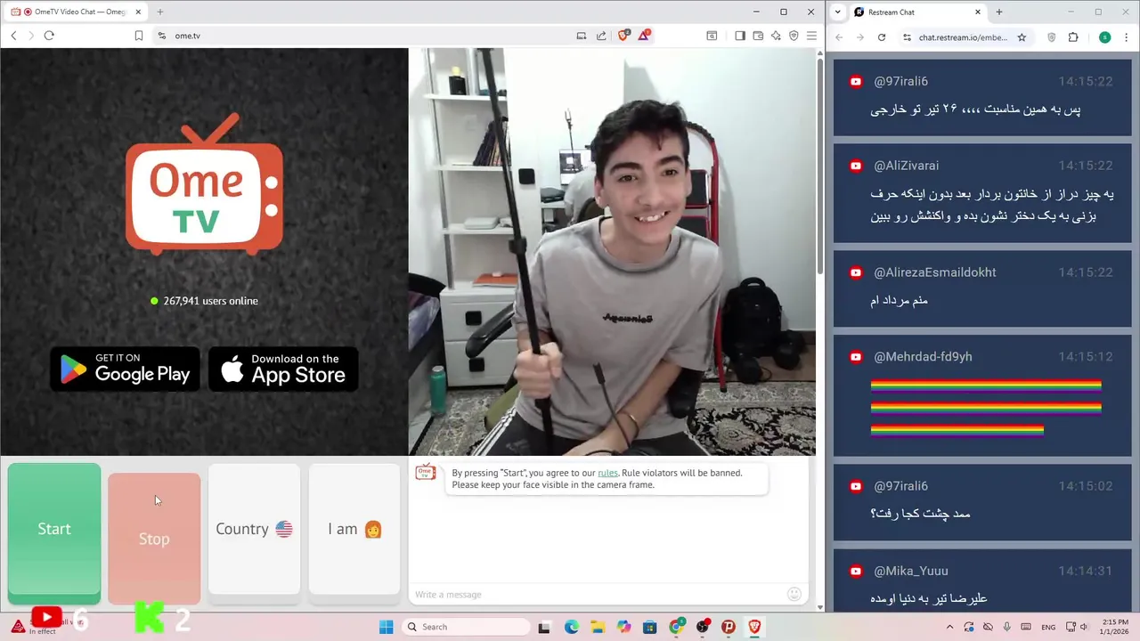
Task: Show hidden icons tray chevron
Action: click(x=949, y=627)
